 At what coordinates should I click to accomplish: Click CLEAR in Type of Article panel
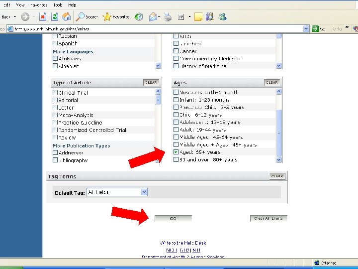click(151, 82)
